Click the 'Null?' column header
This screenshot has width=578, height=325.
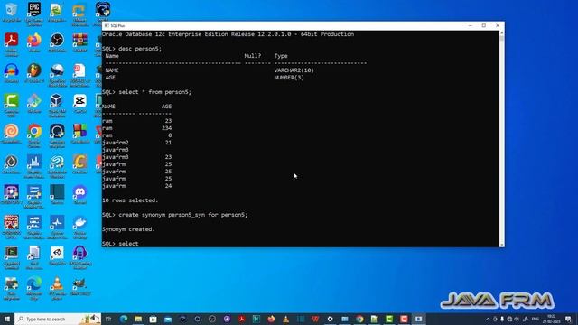click(x=253, y=56)
